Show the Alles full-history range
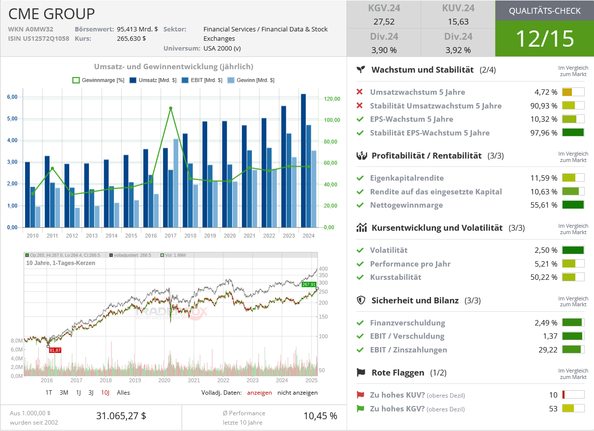 click(x=123, y=393)
